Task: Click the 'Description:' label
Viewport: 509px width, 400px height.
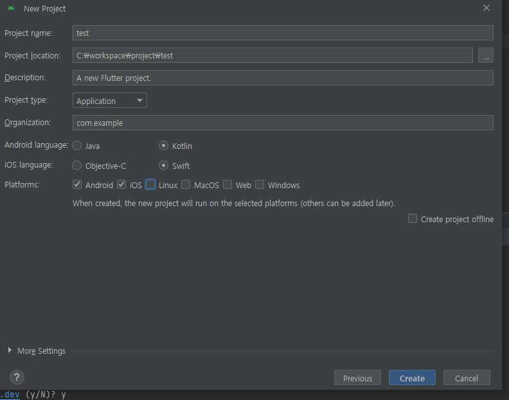Action: (25, 78)
